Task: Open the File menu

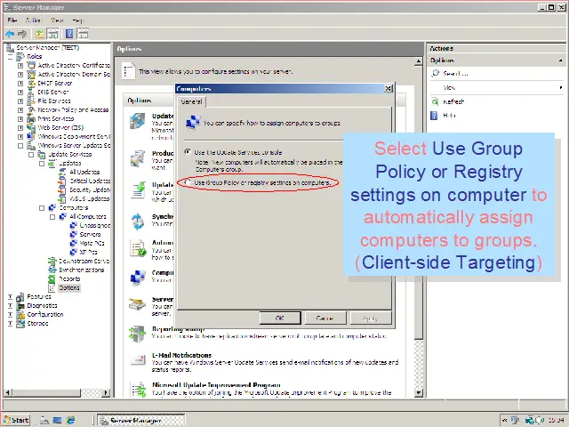Action: 12,20
